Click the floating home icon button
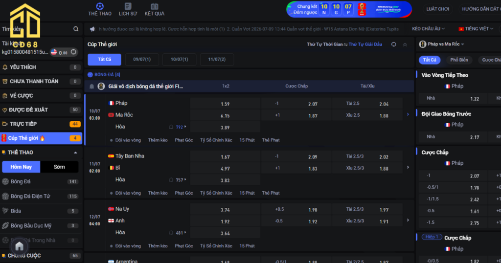Image resolution: width=501 pixels, height=263 pixels. click(x=19, y=246)
